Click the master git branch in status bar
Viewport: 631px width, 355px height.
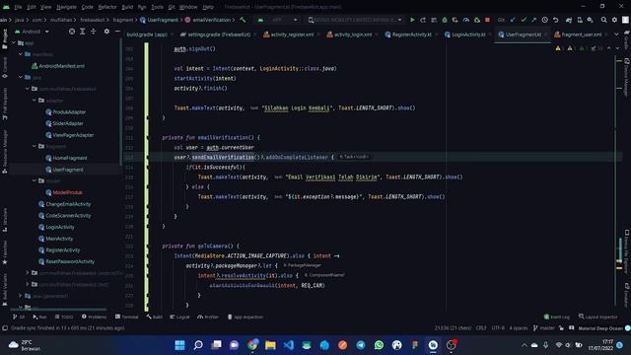tap(544, 328)
